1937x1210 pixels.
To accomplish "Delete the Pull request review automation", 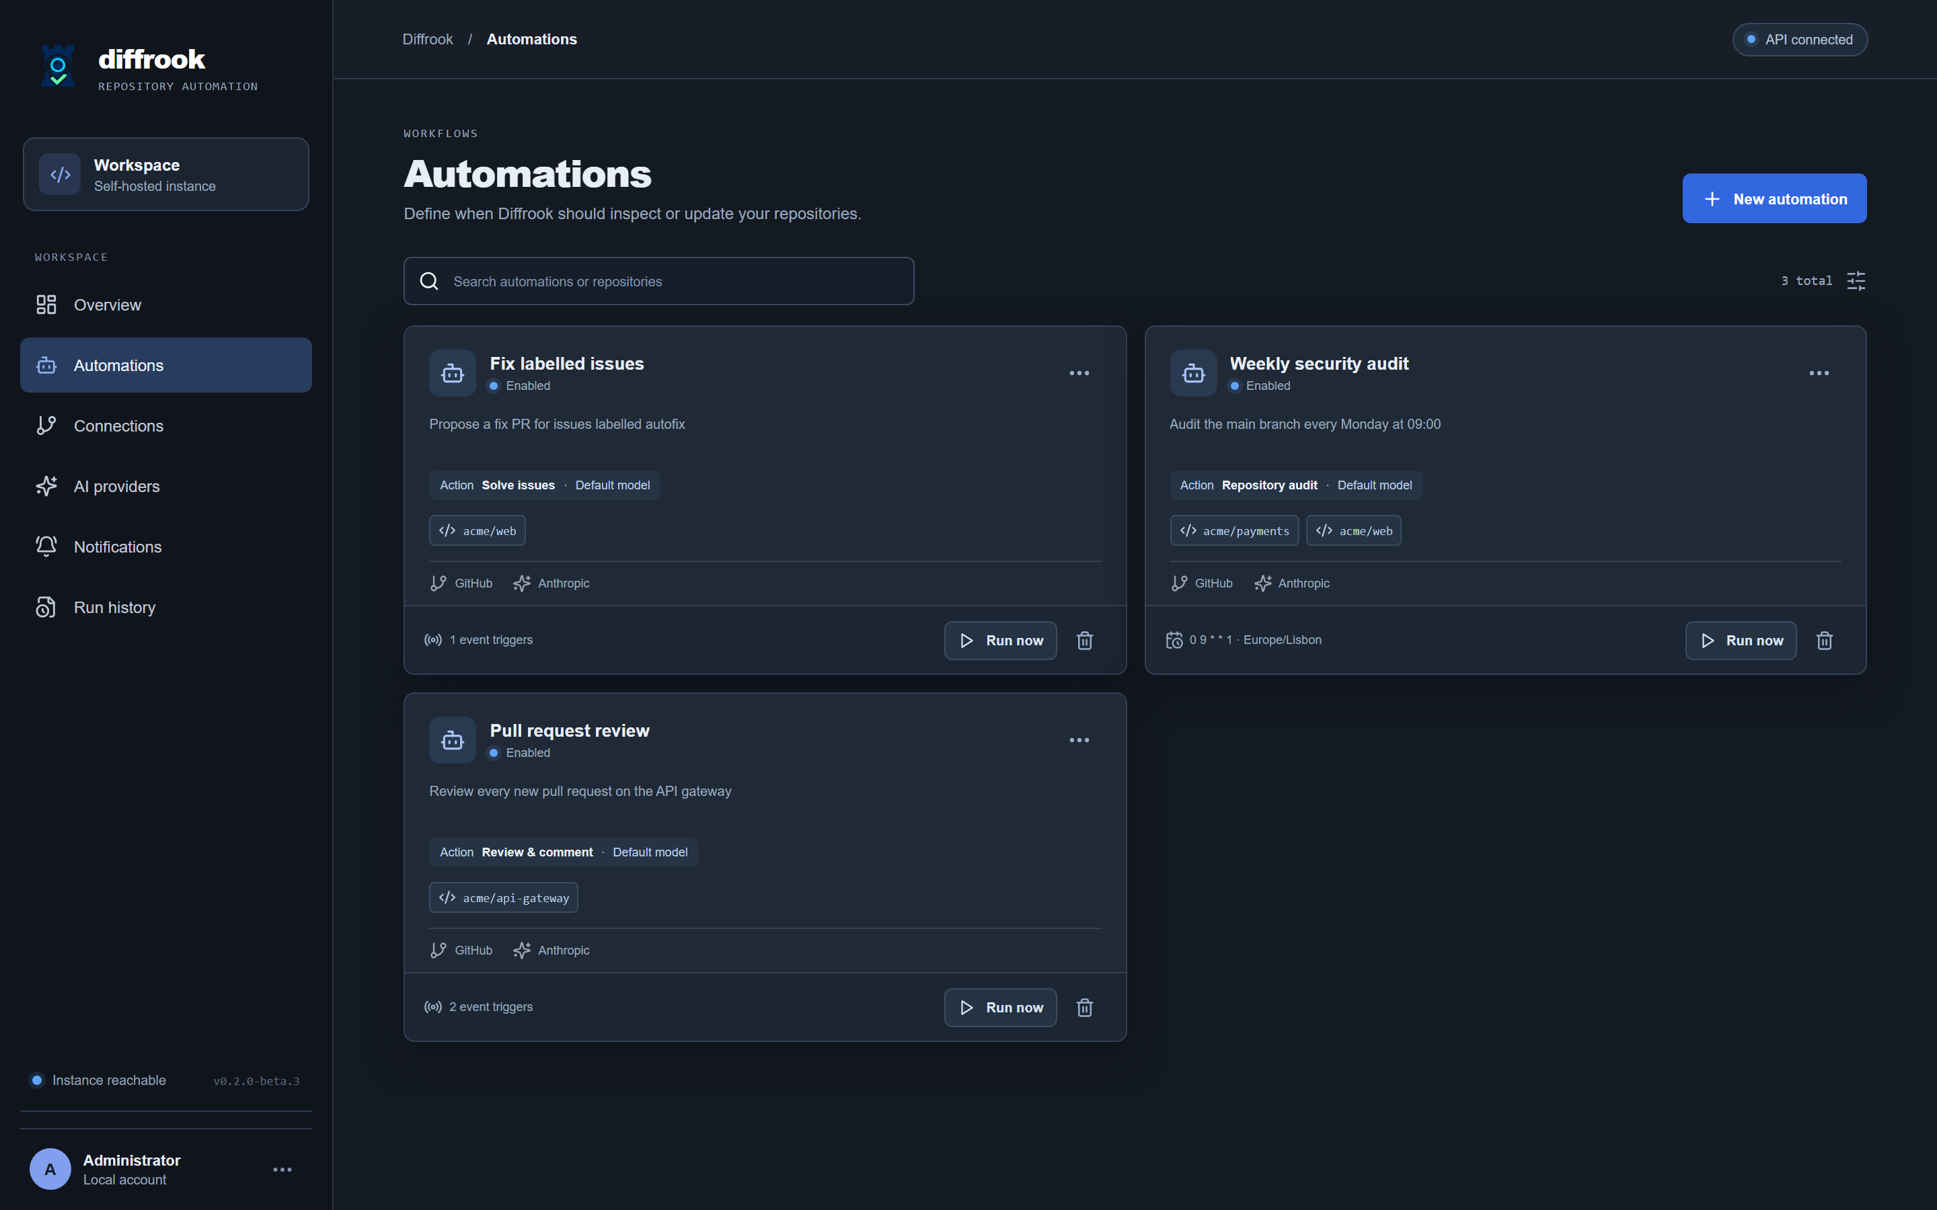I will [1085, 1008].
